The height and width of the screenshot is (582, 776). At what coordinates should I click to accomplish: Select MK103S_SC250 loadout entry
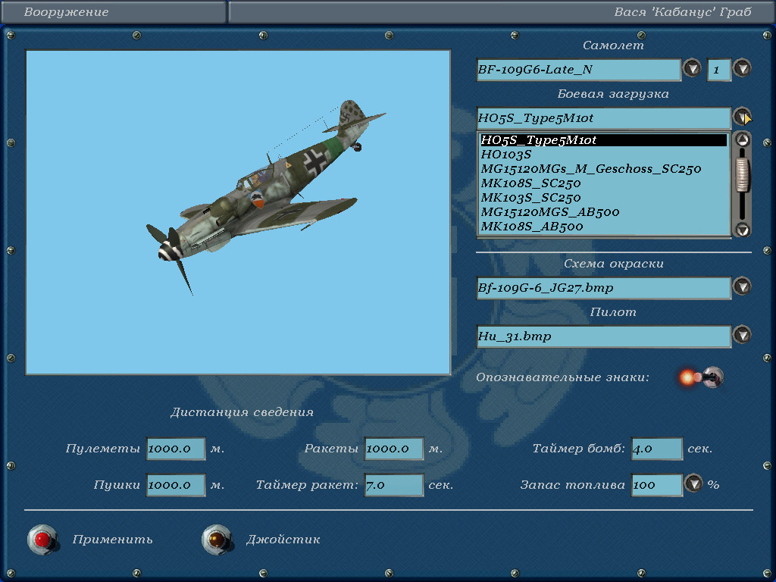(603, 198)
